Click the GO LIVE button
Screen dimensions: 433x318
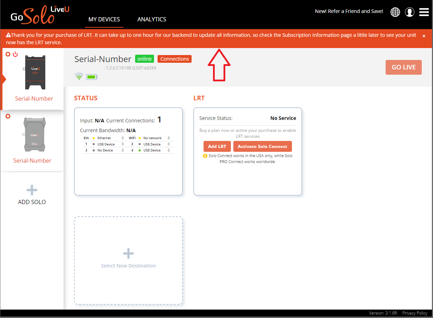[x=404, y=67]
